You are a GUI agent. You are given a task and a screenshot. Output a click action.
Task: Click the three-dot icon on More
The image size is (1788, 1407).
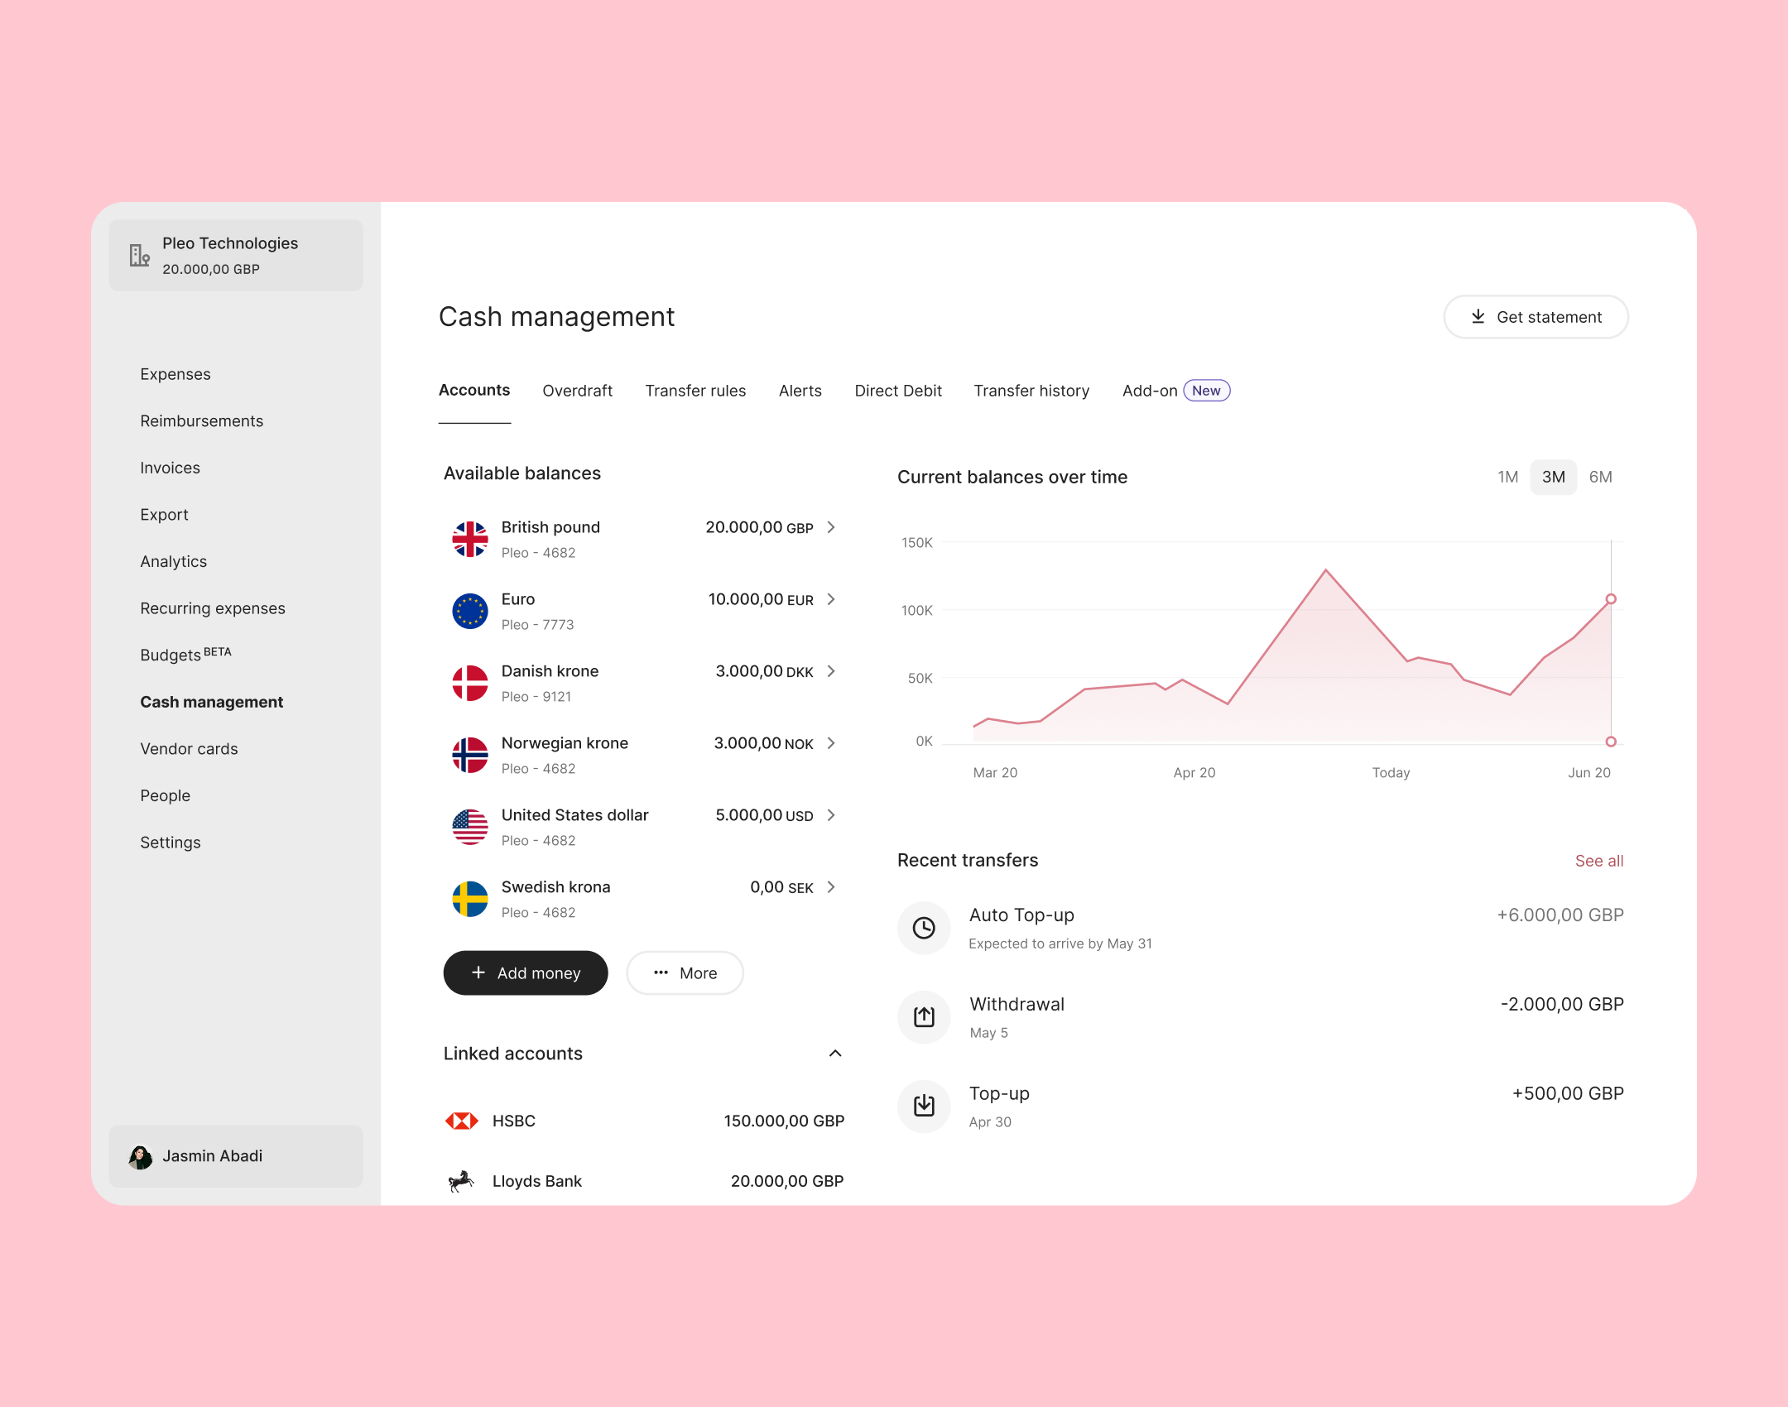(x=661, y=972)
